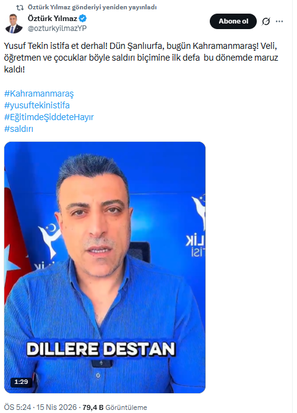297x413 pixels.
Task: Click the blue verified badge
Action: pyautogui.click(x=83, y=19)
